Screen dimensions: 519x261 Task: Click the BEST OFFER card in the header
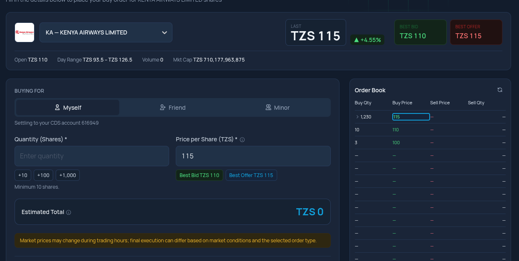click(476, 32)
